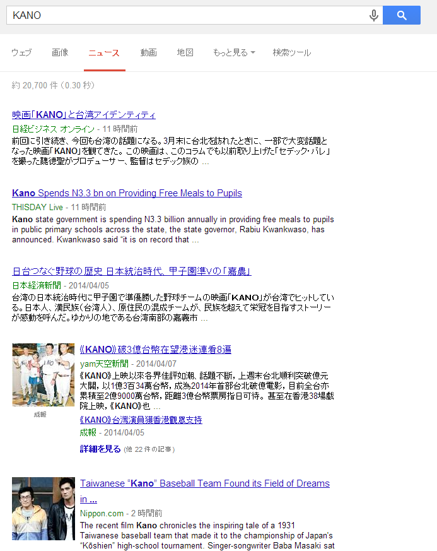The width and height of the screenshot is (437, 551).
Task: Click 日経ビジネス オンライン source text
Action: point(54,129)
